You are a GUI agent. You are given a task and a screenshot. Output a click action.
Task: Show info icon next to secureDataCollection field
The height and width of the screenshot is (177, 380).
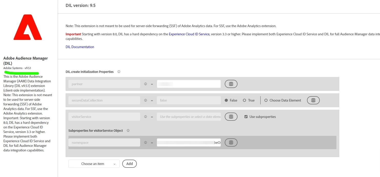(x=146, y=100)
